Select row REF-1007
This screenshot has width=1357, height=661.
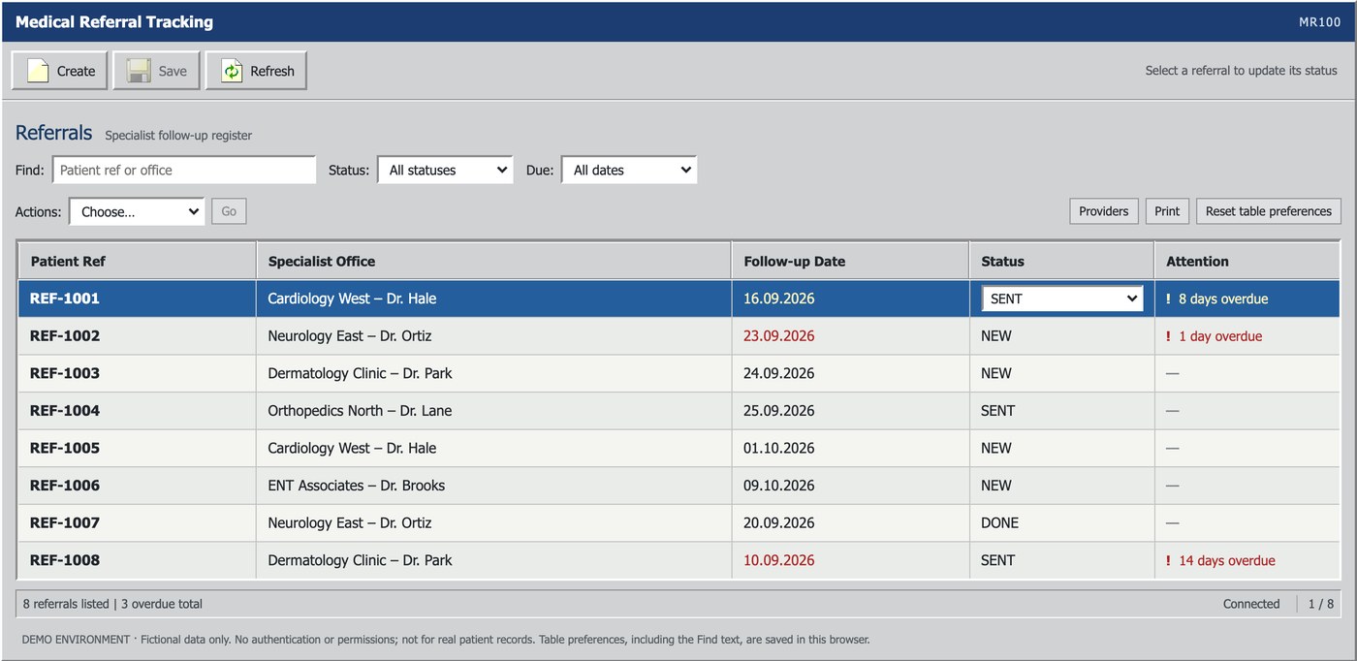pyautogui.click(x=678, y=522)
